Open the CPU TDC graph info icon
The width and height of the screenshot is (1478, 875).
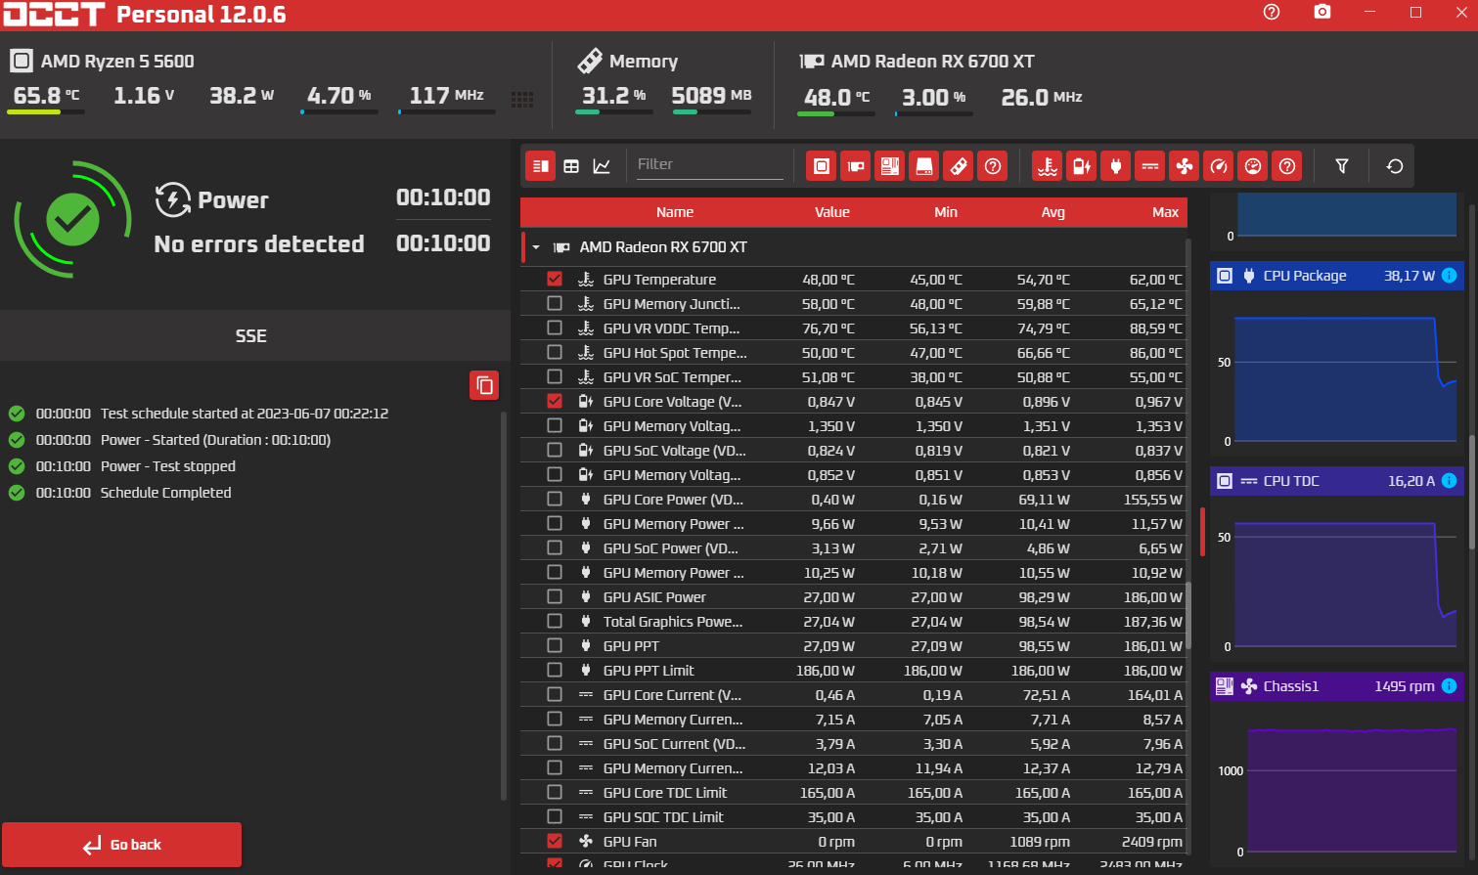pyautogui.click(x=1450, y=481)
